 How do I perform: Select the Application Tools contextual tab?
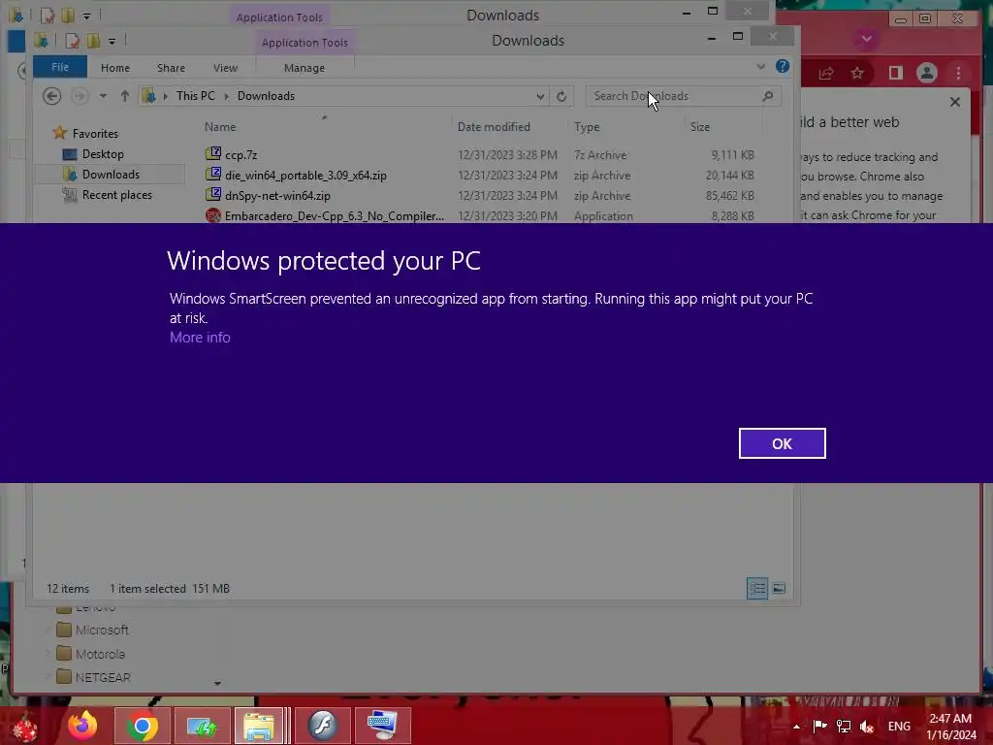tap(304, 43)
